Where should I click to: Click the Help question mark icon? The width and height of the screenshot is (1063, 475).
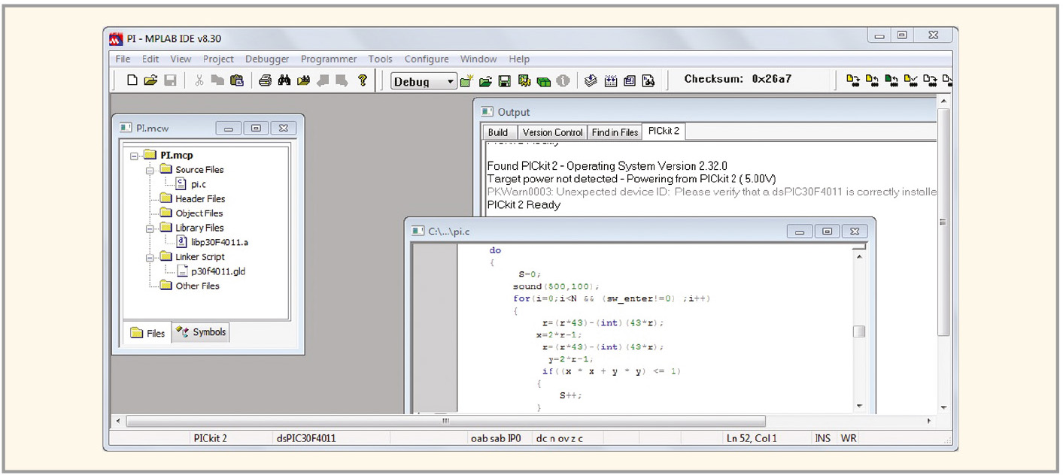coord(362,80)
